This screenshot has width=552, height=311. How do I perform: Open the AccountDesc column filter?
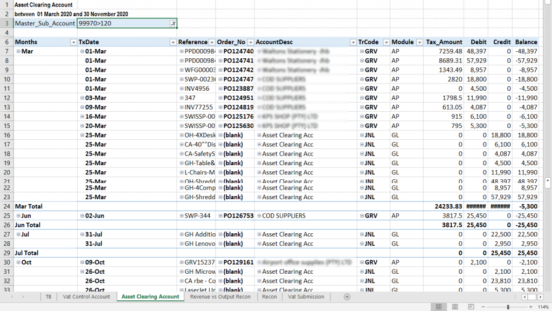pyautogui.click(x=353, y=42)
